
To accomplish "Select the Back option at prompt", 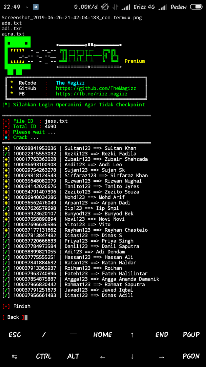I will [13, 317].
